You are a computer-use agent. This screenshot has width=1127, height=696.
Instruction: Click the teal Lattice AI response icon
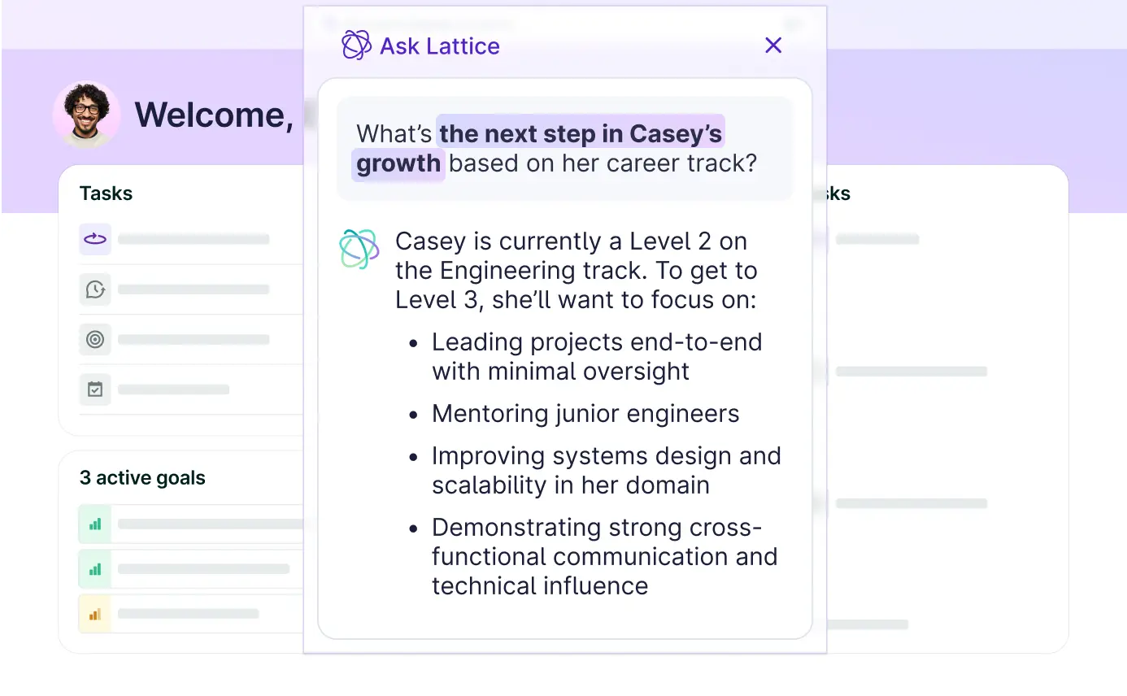click(x=359, y=249)
